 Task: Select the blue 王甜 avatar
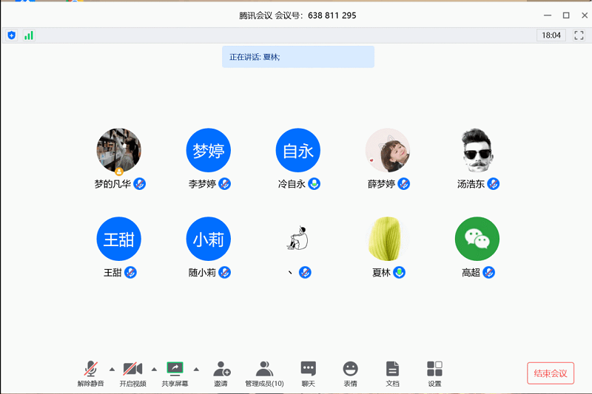(x=119, y=239)
